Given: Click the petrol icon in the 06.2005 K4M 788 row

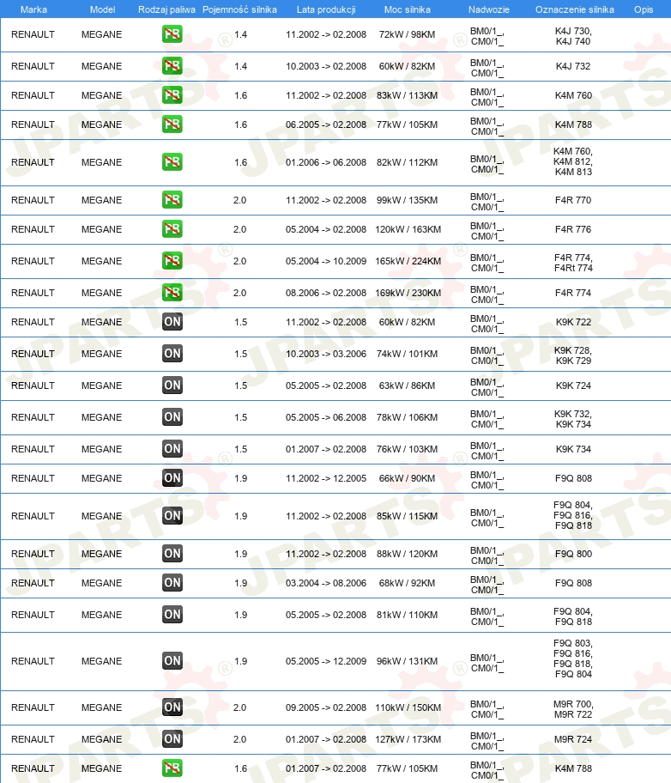Looking at the screenshot, I should [172, 124].
